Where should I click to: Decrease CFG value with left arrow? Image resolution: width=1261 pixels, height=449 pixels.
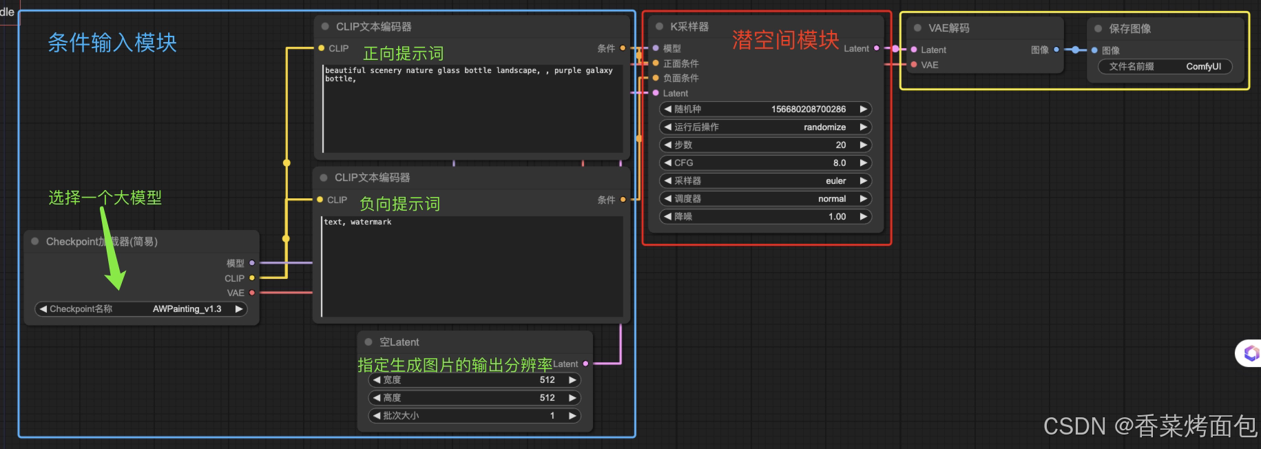pyautogui.click(x=667, y=163)
